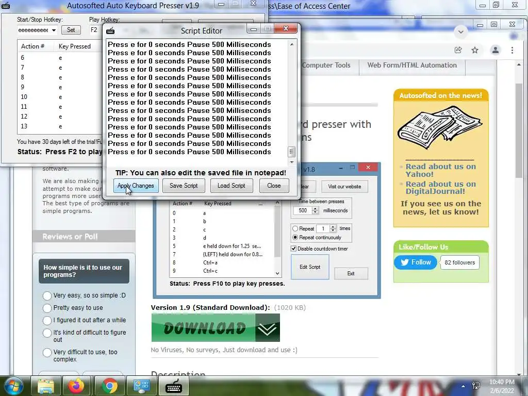Viewport: 528px width, 396px height.
Task: Select I figured it out after a while
Action: tap(47, 320)
